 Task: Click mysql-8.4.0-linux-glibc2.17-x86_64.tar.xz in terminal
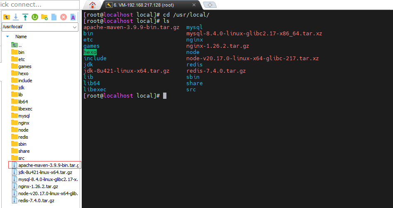point(254,34)
